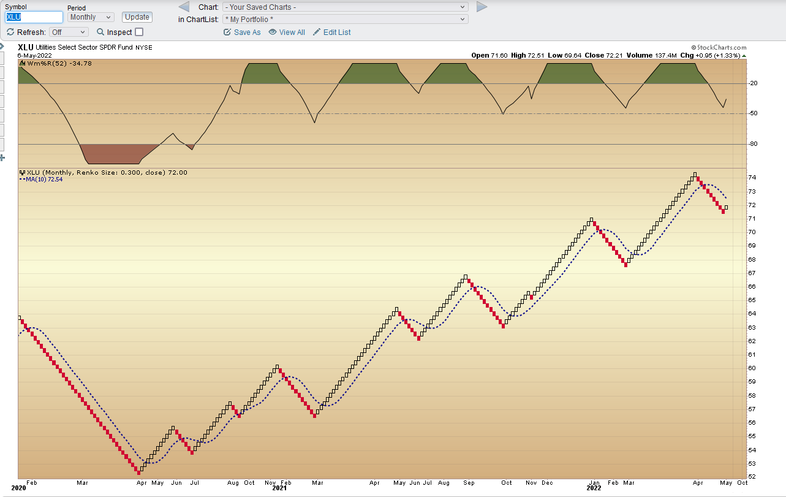The image size is (786, 497).
Task: Click the Inspect magnifying glass icon
Action: (x=100, y=32)
